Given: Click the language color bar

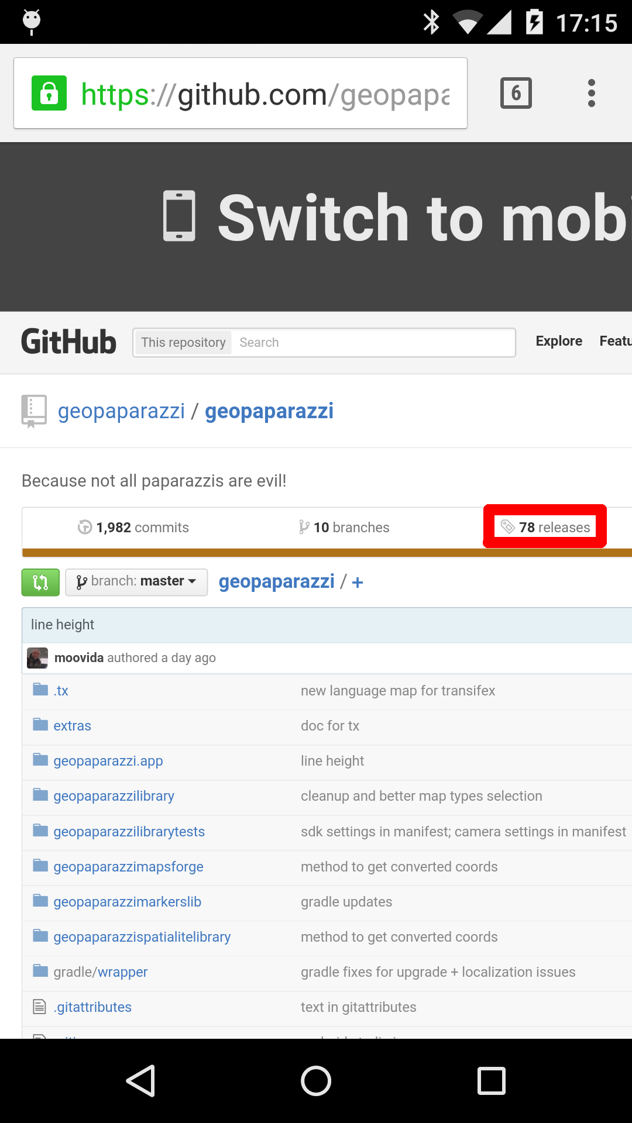Looking at the screenshot, I should (x=327, y=553).
